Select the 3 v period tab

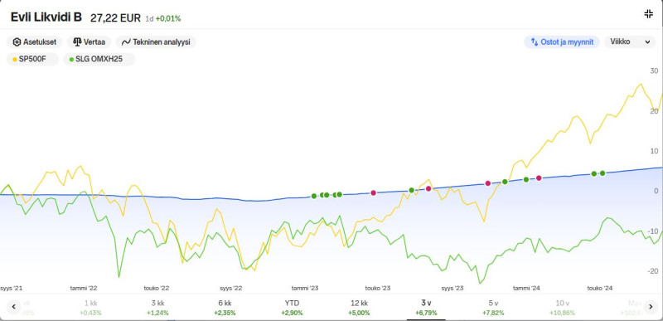pyautogui.click(x=426, y=308)
